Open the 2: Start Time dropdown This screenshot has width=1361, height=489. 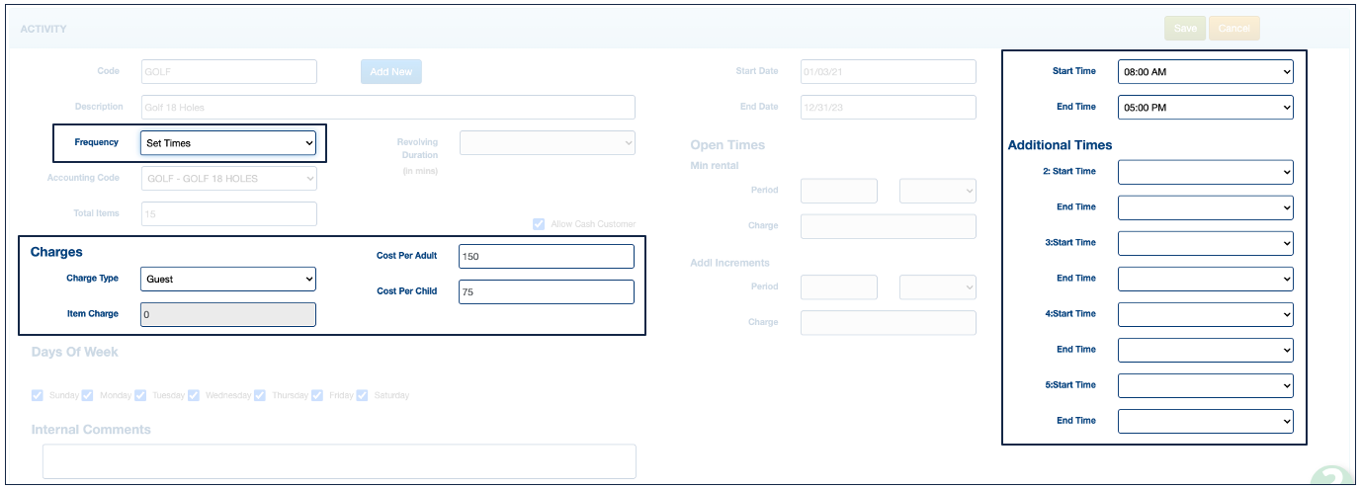coord(1205,172)
